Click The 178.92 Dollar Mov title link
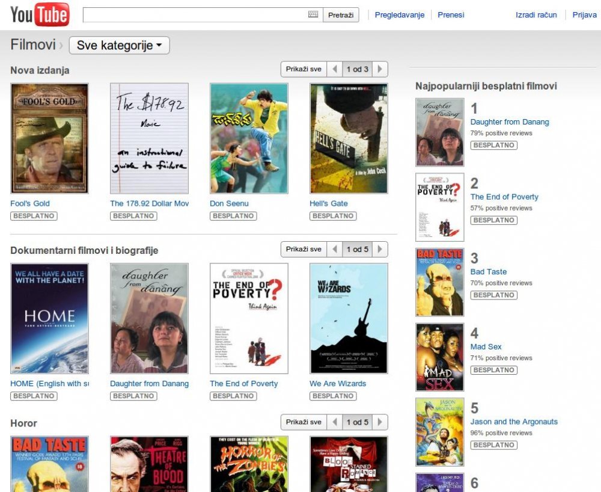 click(x=150, y=204)
